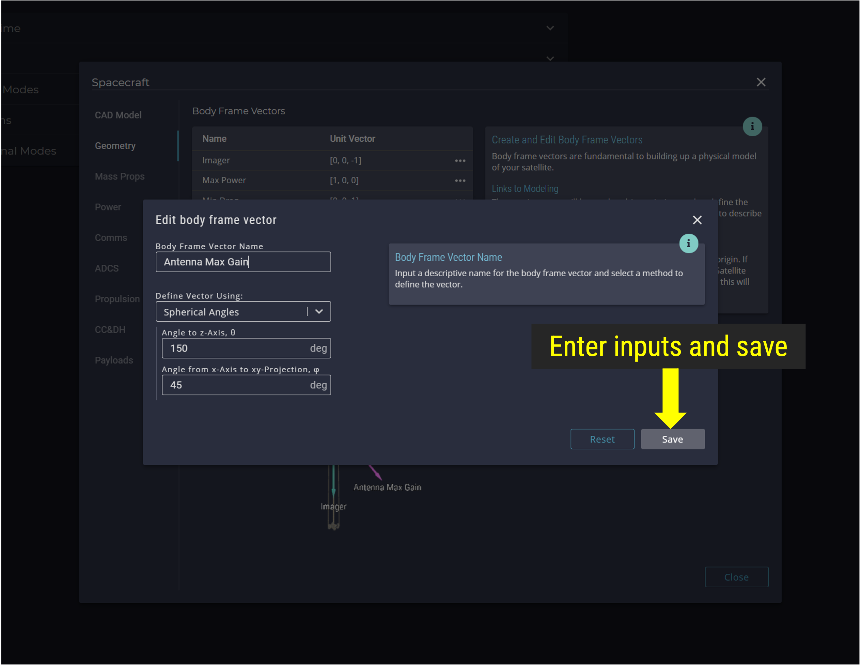Click the Close button in Spacecraft panel
This screenshot has height=665, width=860.
736,577
